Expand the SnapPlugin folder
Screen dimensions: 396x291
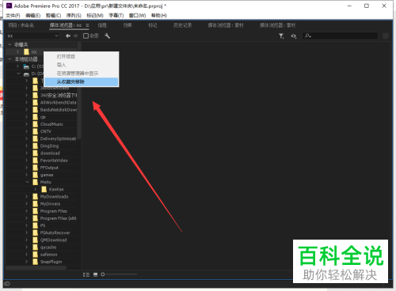tap(26, 262)
